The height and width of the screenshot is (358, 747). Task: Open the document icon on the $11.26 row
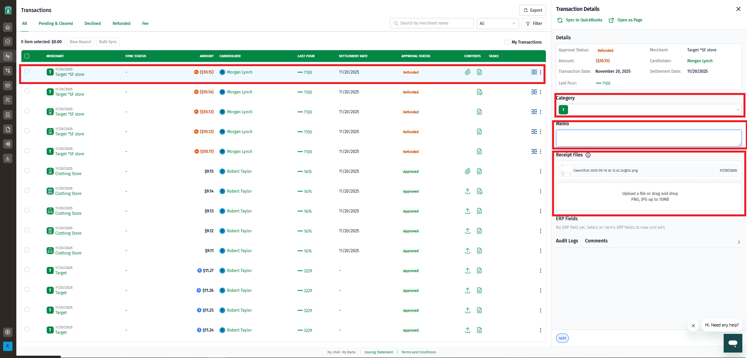(x=479, y=290)
